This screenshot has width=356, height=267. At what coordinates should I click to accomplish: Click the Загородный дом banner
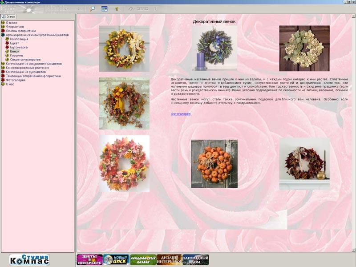click(196, 260)
